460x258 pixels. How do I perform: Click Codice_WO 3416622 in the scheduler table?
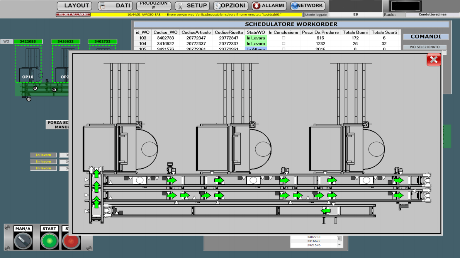(x=165, y=43)
